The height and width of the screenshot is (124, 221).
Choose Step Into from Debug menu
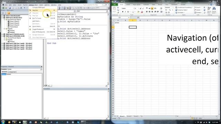43,10
